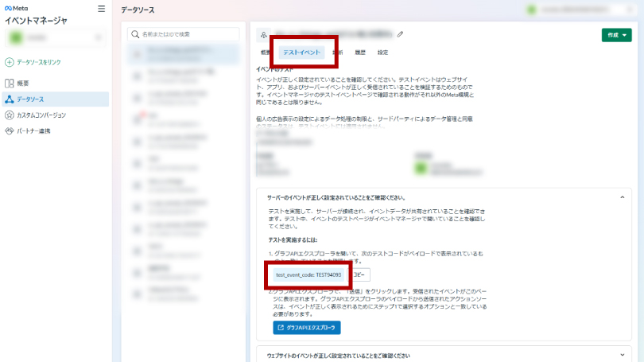Switch to the 設定 tab

[382, 53]
